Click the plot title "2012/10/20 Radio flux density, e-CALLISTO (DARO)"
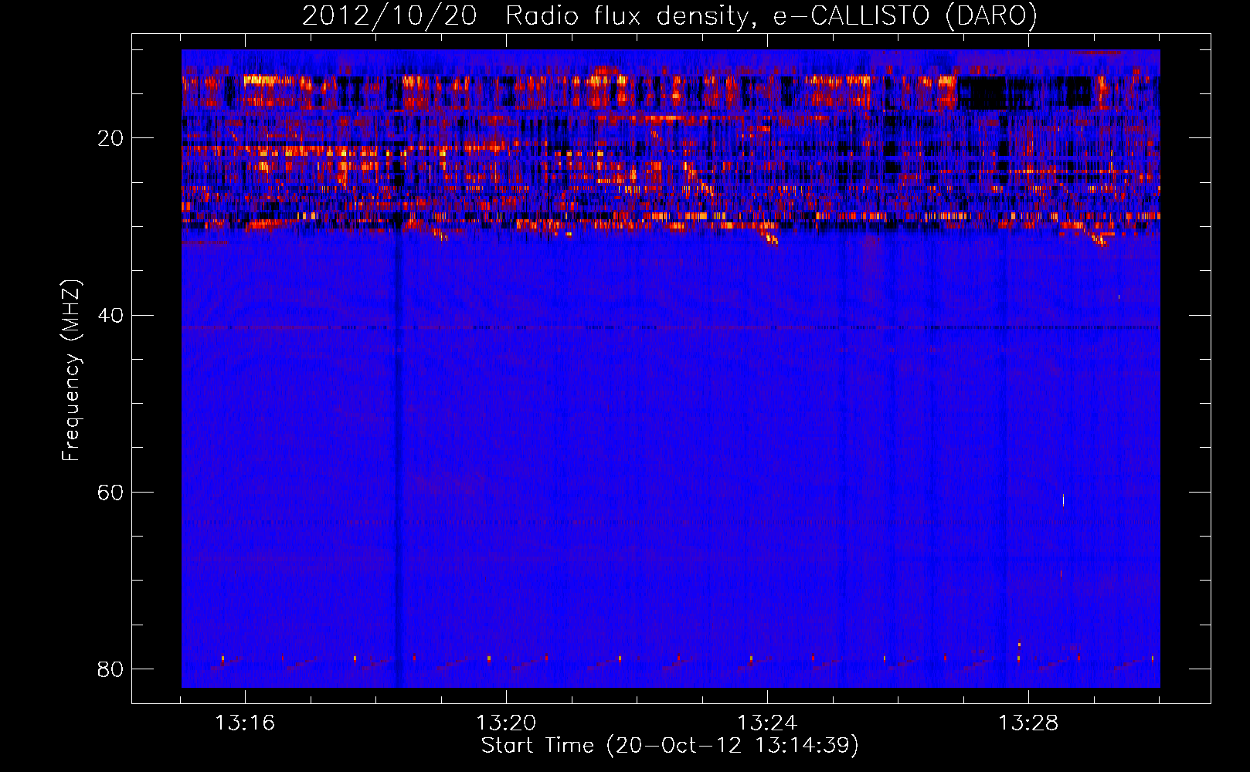The image size is (1250, 772). pyautogui.click(x=670, y=15)
